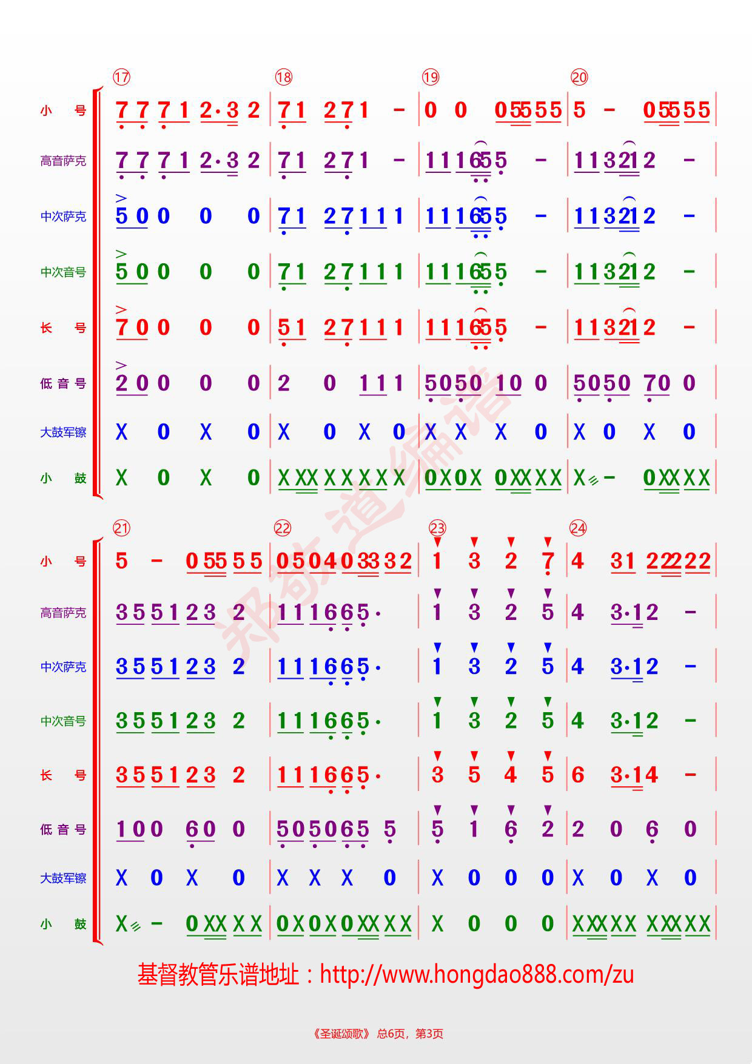The width and height of the screenshot is (752, 1064).
Task: Select the 中次萨克 label in the top system
Action: [63, 217]
